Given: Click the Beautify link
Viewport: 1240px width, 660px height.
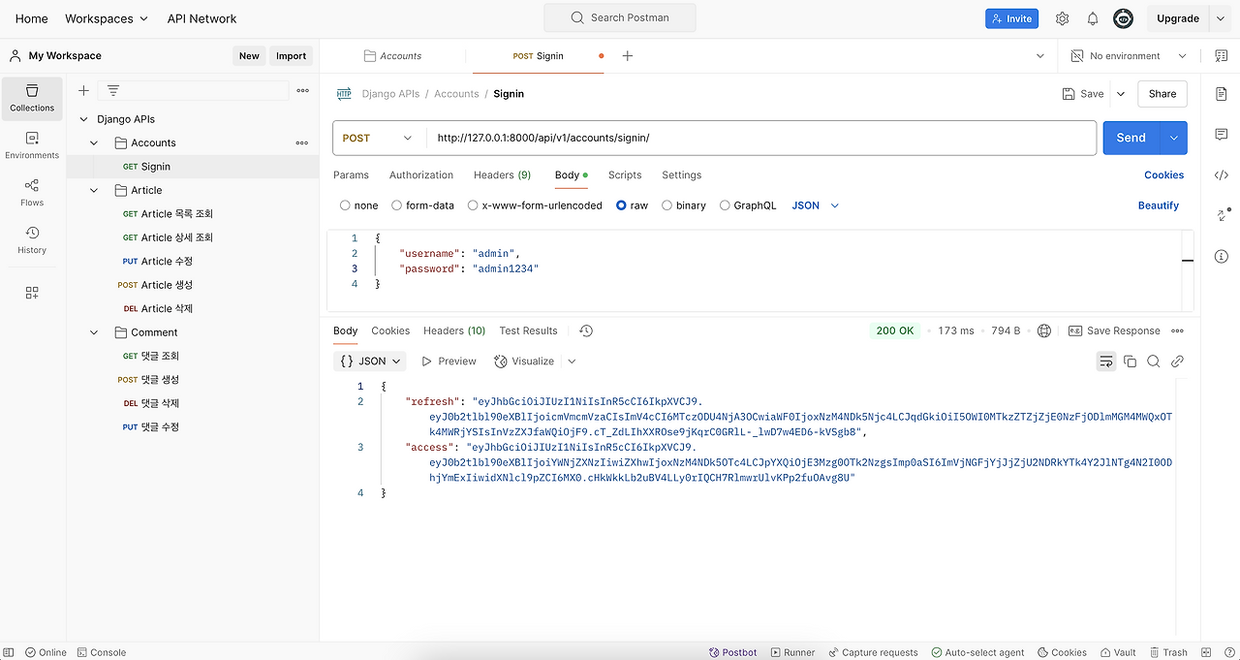Looking at the screenshot, I should 1159,205.
